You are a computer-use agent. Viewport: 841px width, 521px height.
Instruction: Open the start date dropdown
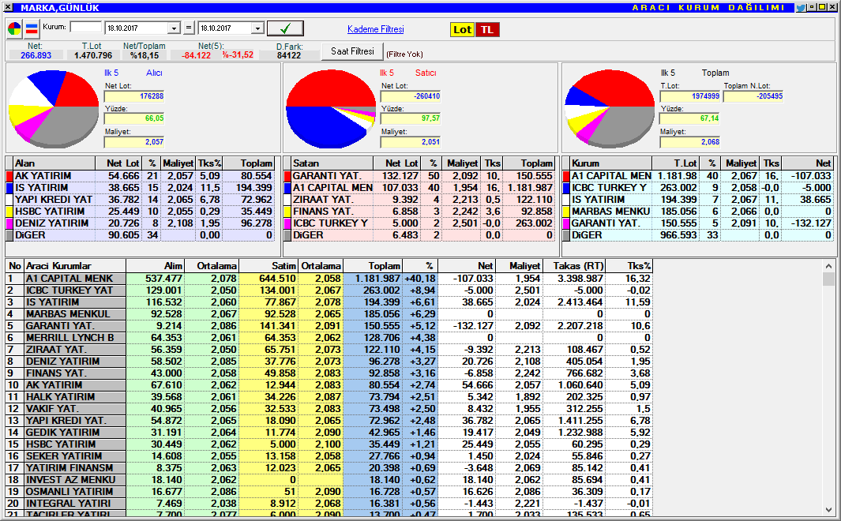click(174, 28)
